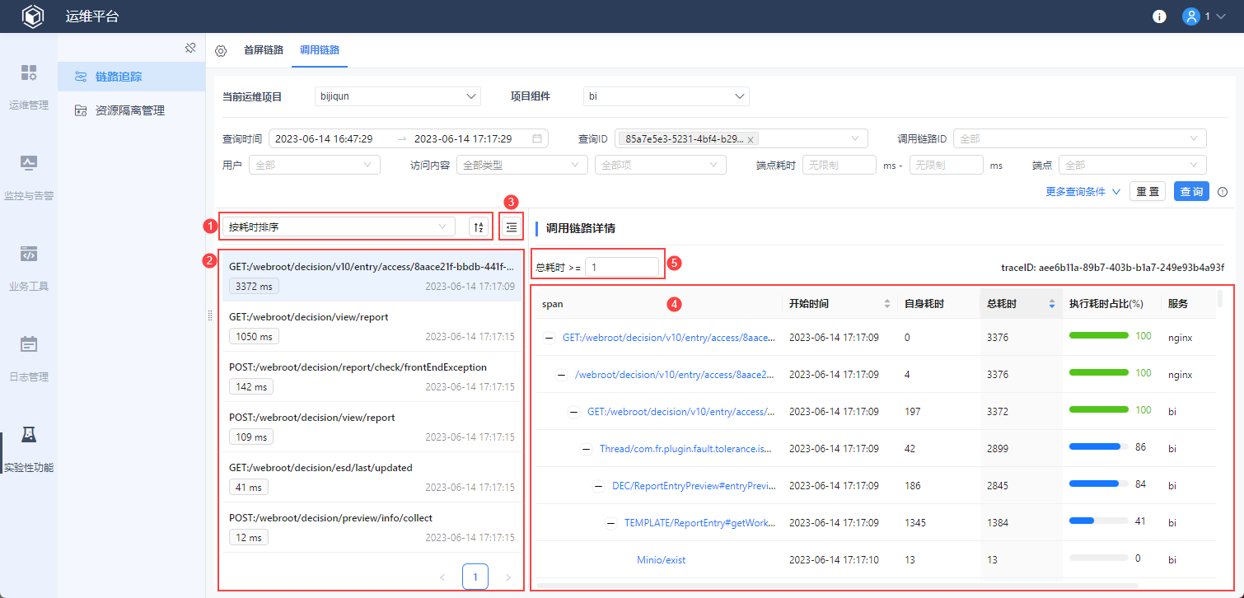Click the vertical scrollbar of span table
The image size is (1244, 598).
[x=1220, y=298]
